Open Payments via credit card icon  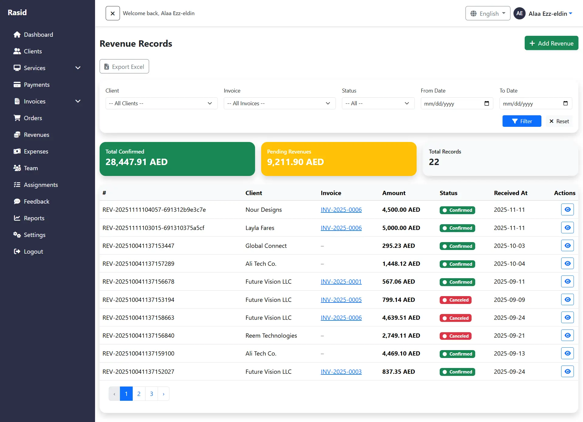(17, 85)
